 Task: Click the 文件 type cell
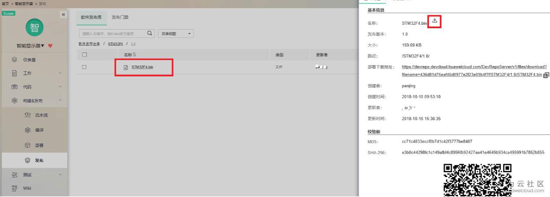[x=279, y=67]
